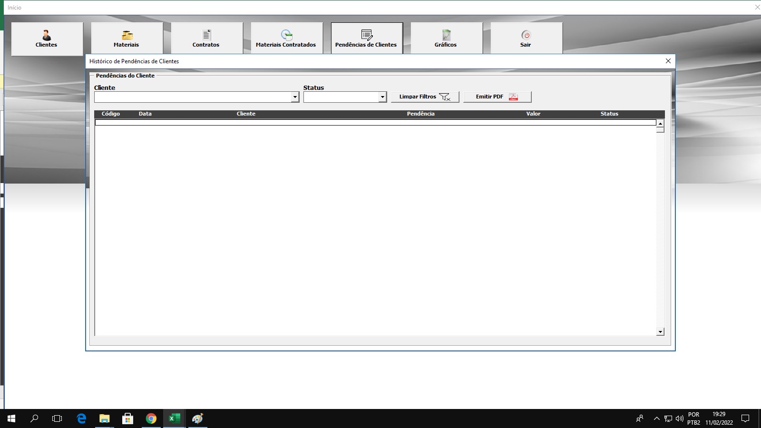Open Task View in taskbar
761x428 pixels.
tap(57, 418)
